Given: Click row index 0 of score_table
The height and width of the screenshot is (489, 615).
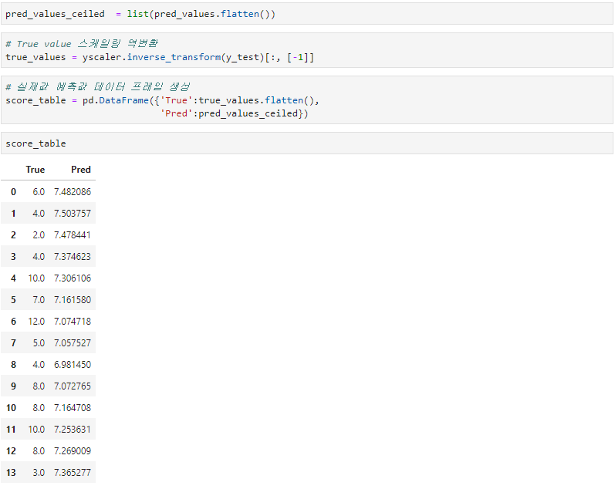Looking at the screenshot, I should click(x=13, y=192).
